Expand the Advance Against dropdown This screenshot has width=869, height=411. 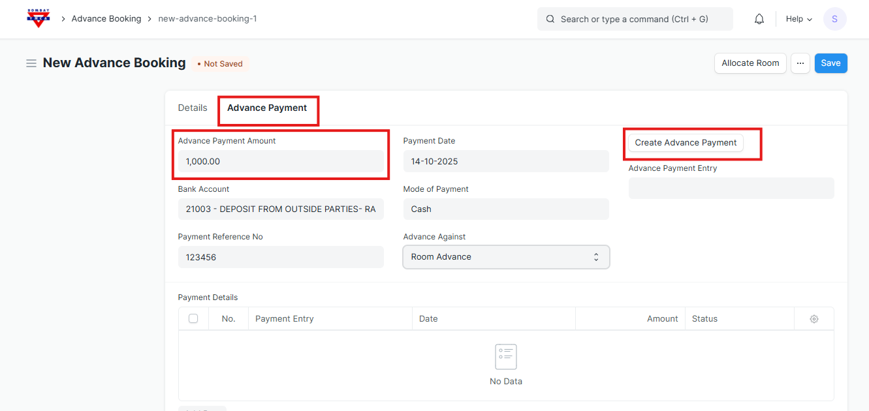pos(506,257)
